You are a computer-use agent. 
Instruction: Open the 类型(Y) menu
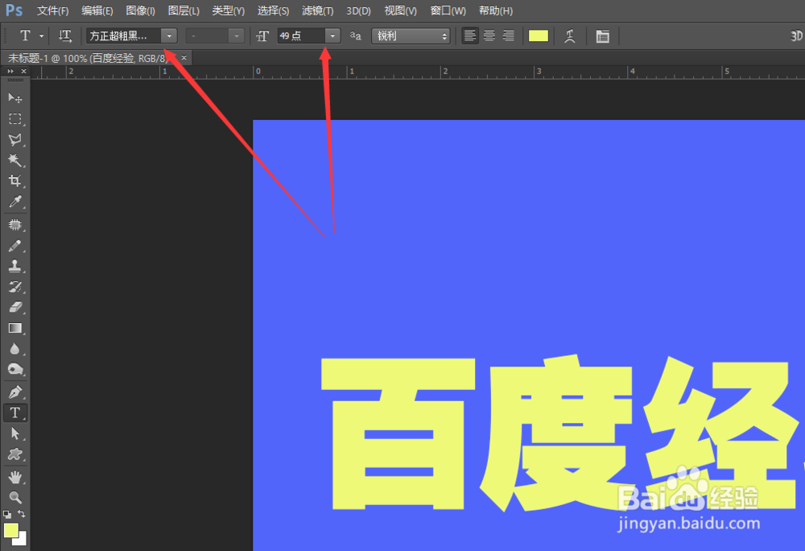point(228,10)
